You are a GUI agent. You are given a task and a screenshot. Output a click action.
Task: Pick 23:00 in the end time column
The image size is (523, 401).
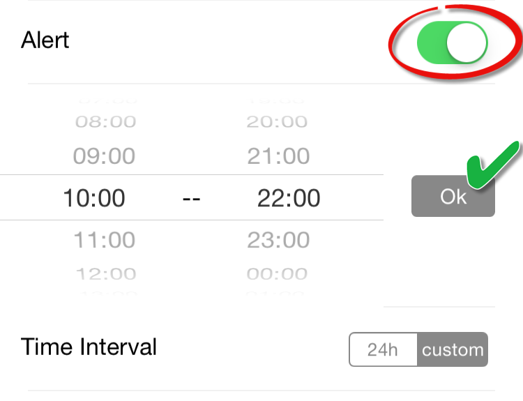(278, 241)
